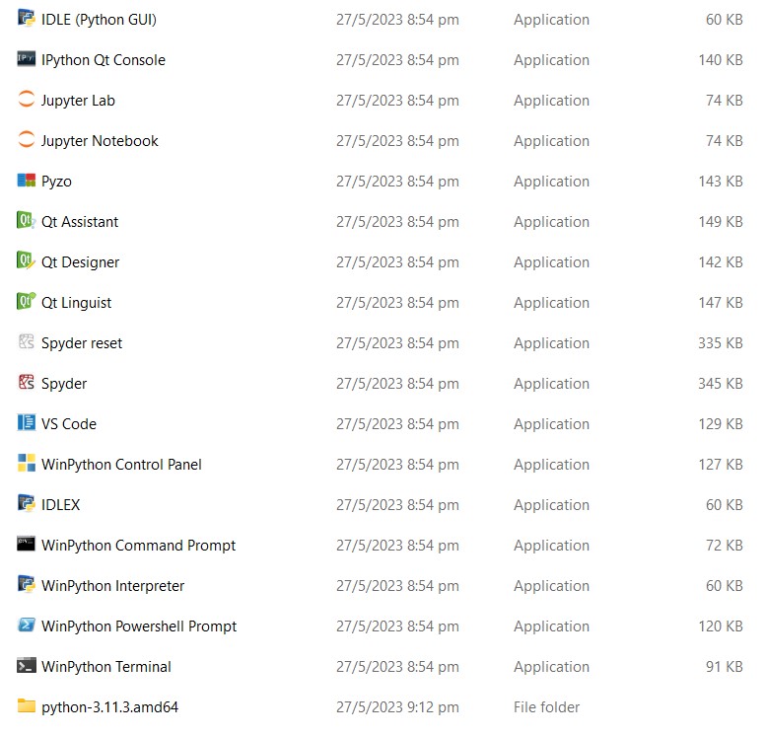
Task: Click the 345 KB size of Spyder
Action: (x=720, y=384)
